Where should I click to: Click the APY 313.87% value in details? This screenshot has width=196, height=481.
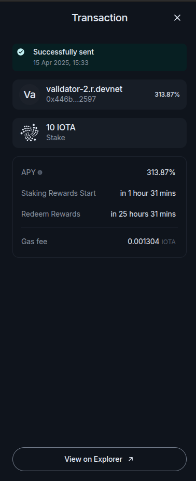point(161,172)
